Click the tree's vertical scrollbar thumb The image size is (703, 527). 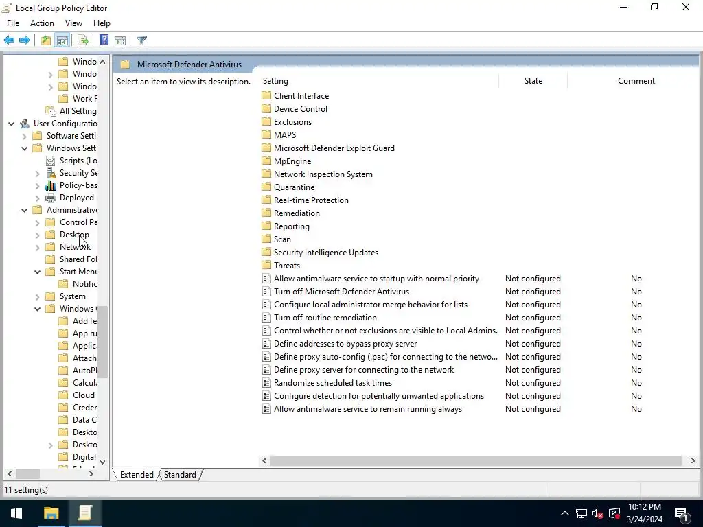point(103,342)
